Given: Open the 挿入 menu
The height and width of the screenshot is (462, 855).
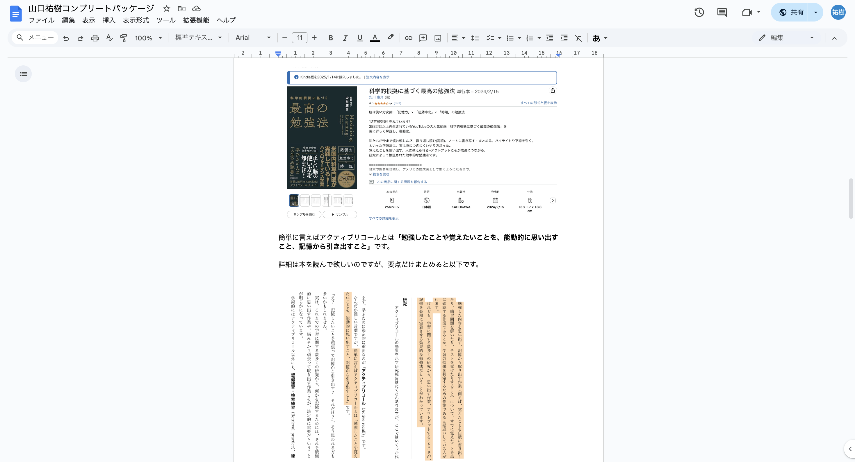Looking at the screenshot, I should point(109,20).
